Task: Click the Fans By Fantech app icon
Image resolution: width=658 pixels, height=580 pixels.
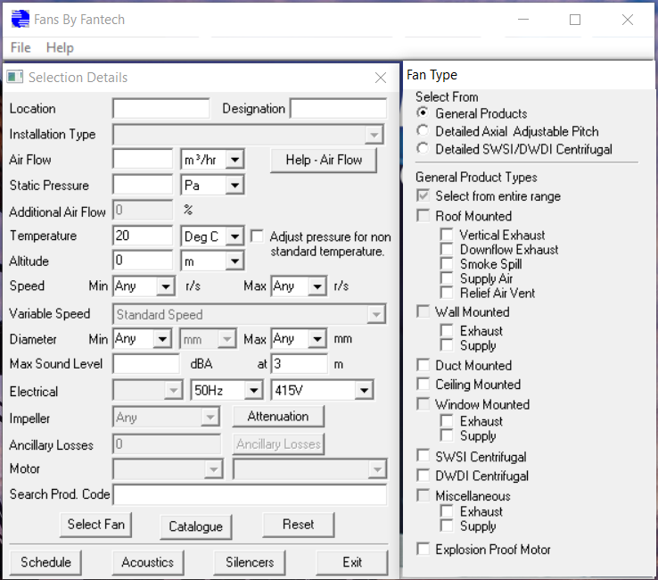Action: pyautogui.click(x=20, y=20)
